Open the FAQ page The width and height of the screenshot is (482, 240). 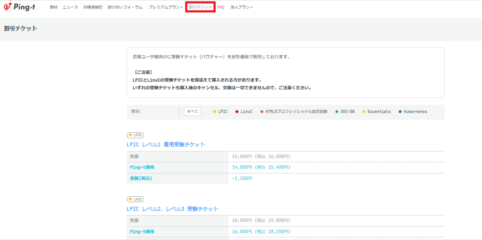pos(221,8)
